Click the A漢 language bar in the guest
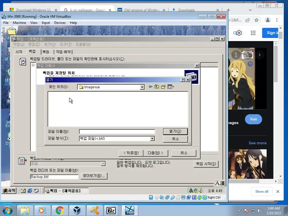This screenshot has width=288, height=216. 220,183
